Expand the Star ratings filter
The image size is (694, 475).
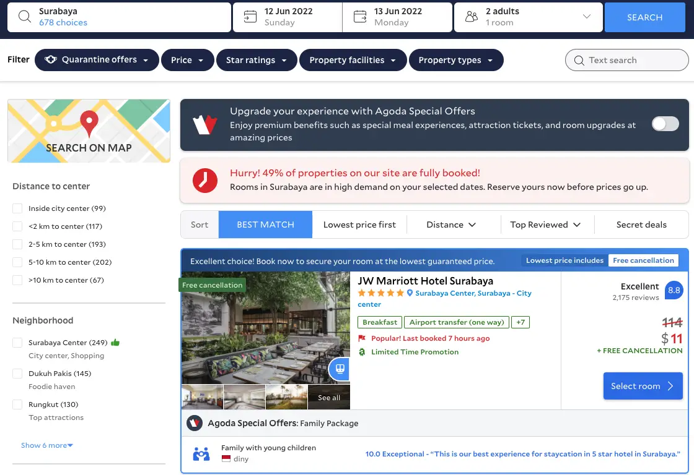pos(257,60)
